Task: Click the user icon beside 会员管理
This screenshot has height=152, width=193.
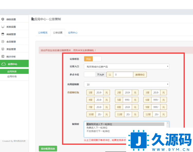Action: tap(3, 42)
